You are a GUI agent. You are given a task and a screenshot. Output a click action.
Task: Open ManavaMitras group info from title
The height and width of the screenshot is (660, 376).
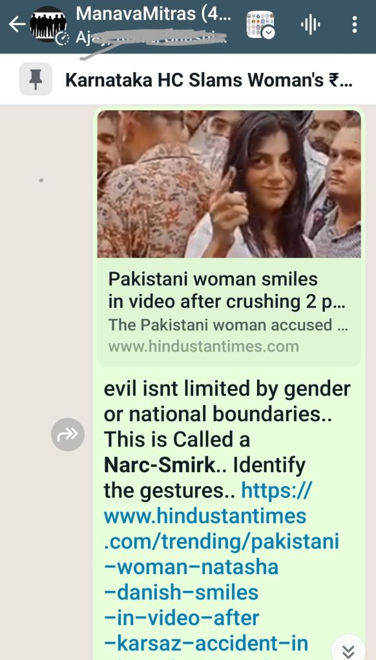click(153, 14)
